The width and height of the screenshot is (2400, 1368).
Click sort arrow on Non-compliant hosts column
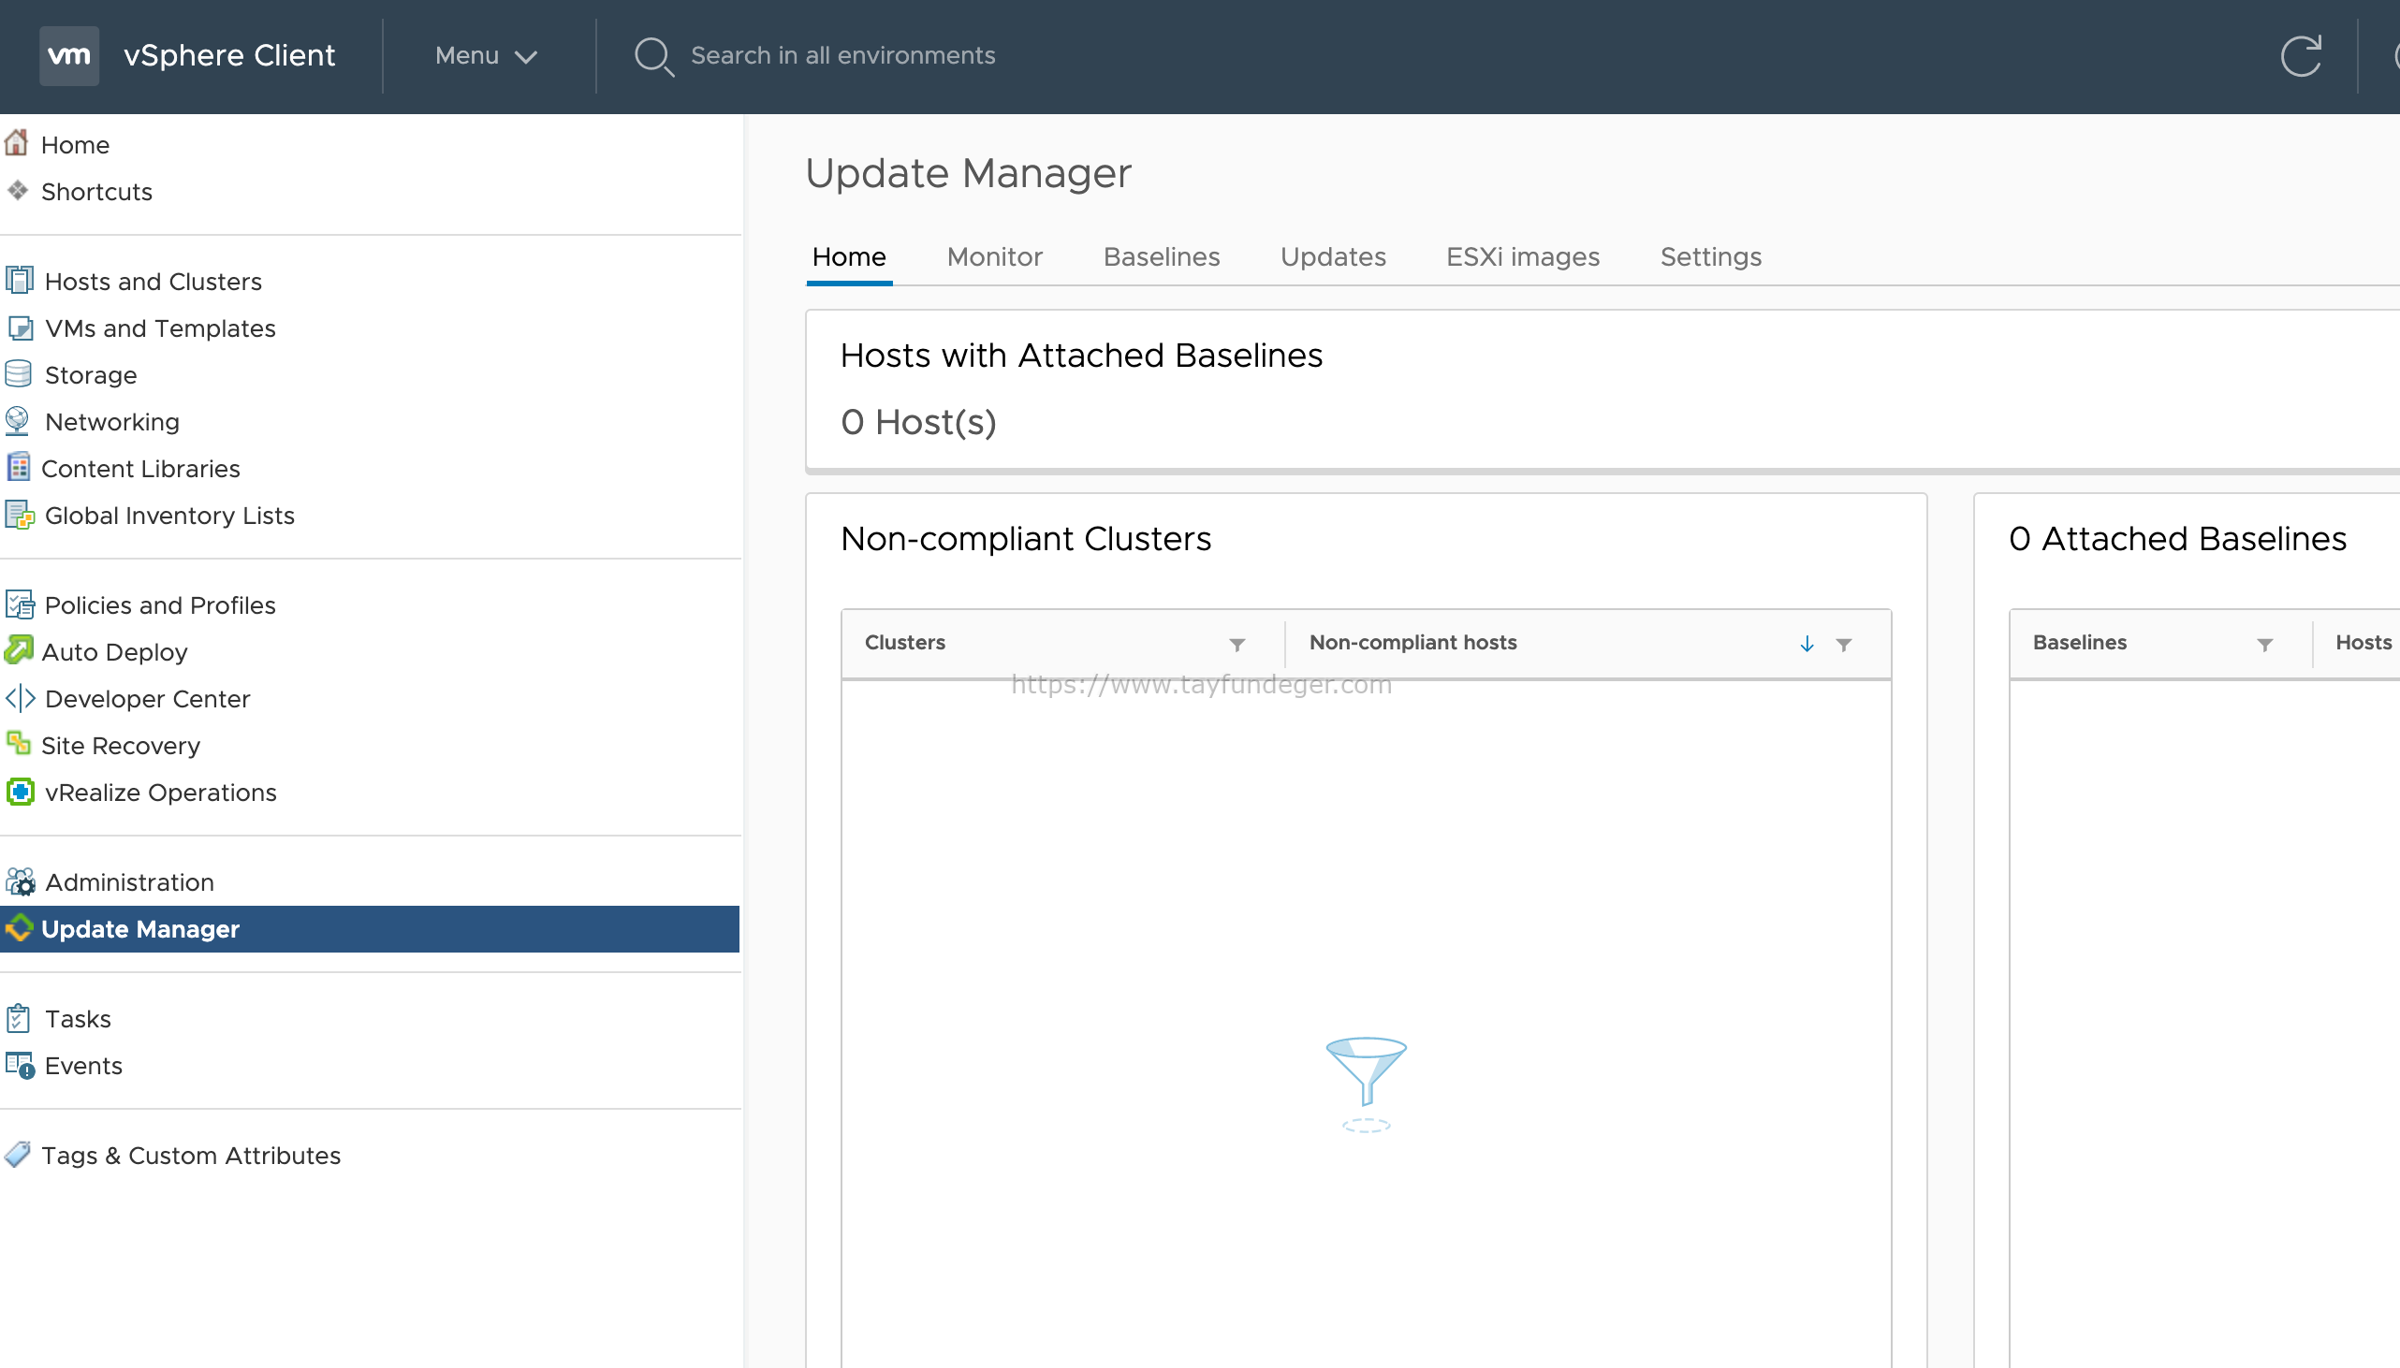(1807, 644)
